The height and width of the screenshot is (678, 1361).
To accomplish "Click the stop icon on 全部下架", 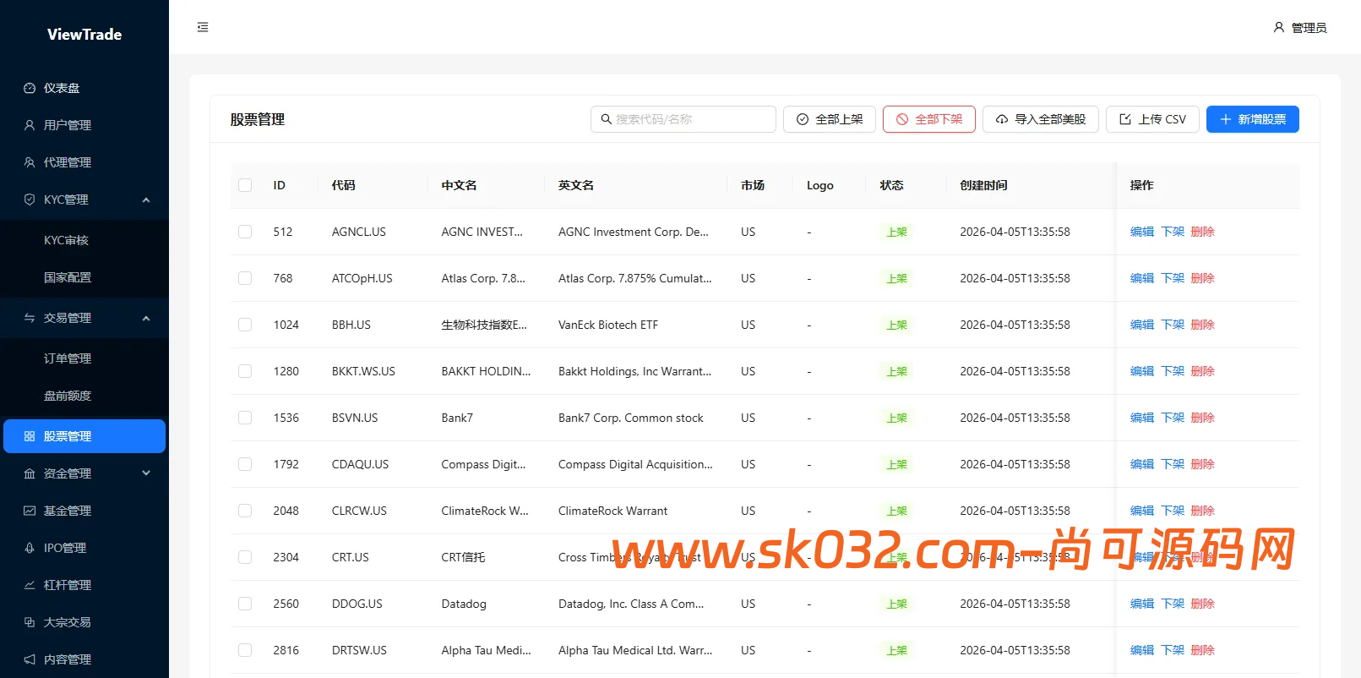I will coord(902,119).
